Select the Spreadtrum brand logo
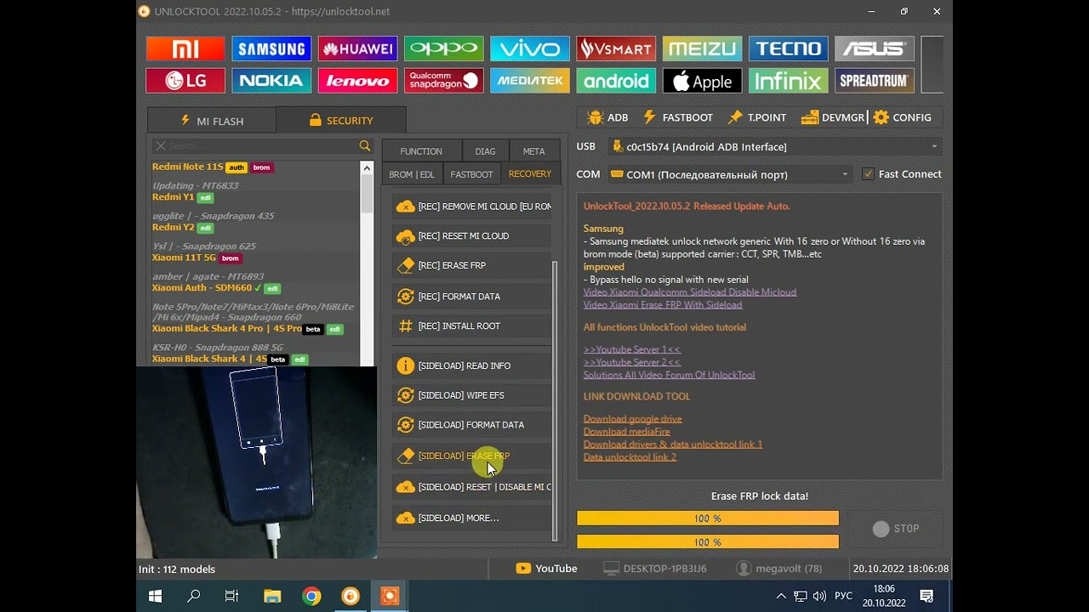The width and height of the screenshot is (1089, 612). click(875, 81)
